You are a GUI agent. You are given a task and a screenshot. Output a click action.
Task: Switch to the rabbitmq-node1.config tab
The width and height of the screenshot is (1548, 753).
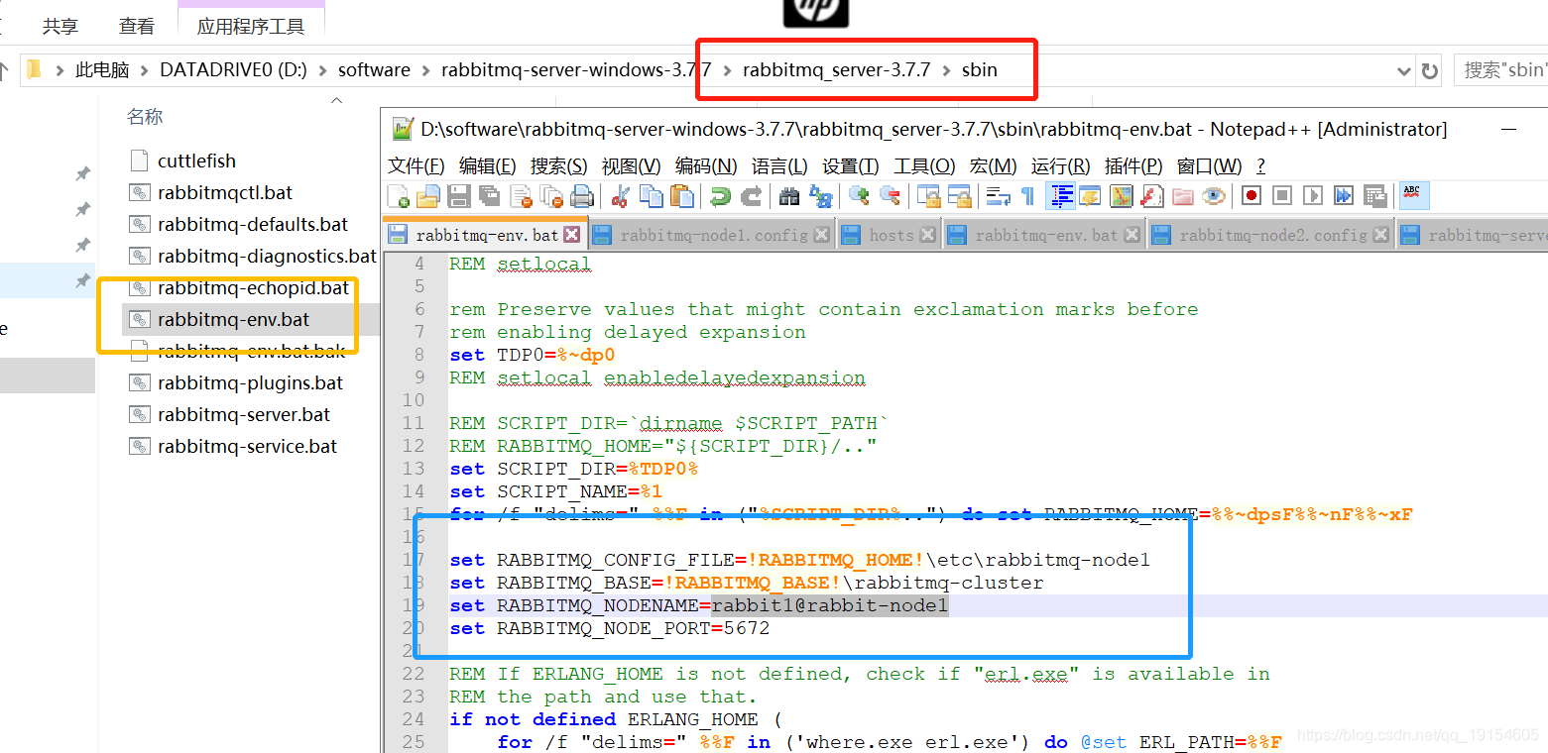[712, 235]
